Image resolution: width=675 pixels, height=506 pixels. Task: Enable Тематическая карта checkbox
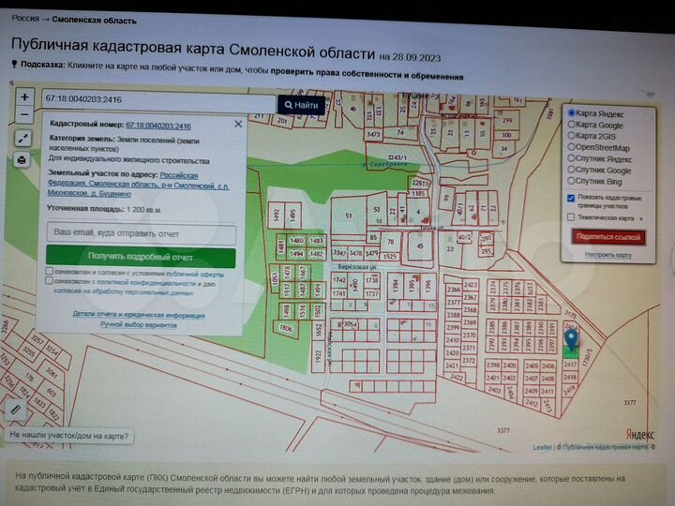coord(571,216)
